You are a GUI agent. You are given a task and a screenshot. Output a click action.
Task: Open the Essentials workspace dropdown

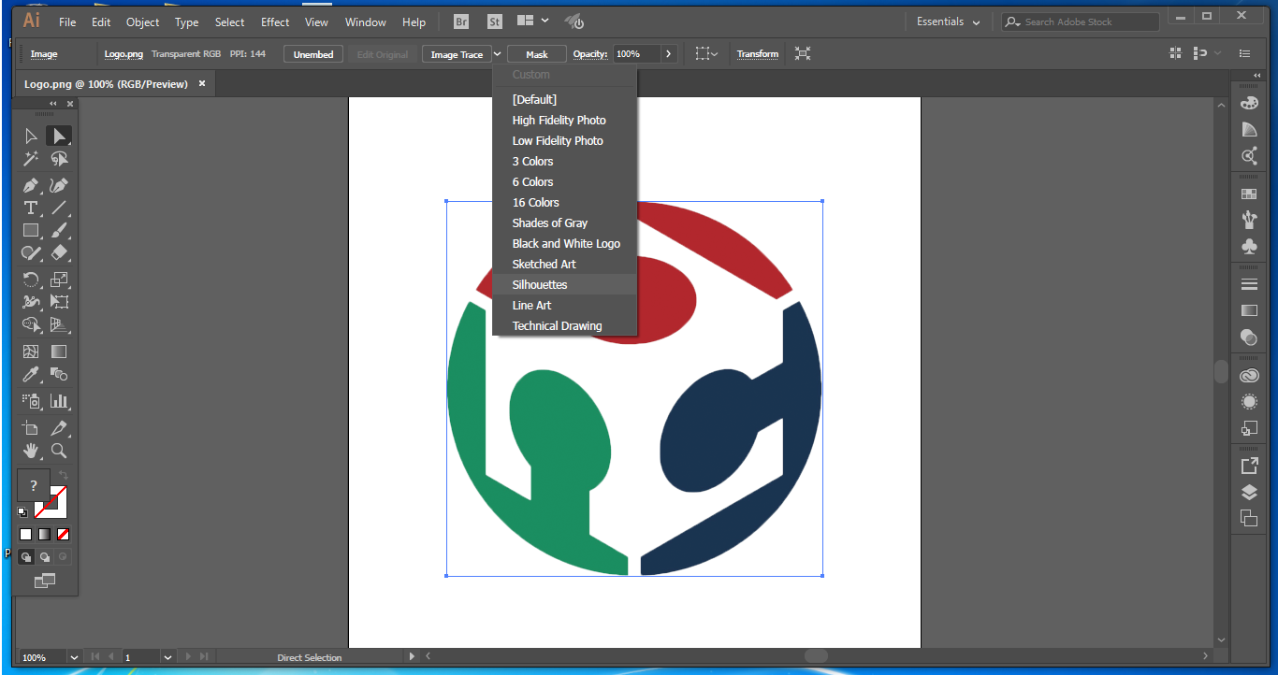[x=949, y=22]
